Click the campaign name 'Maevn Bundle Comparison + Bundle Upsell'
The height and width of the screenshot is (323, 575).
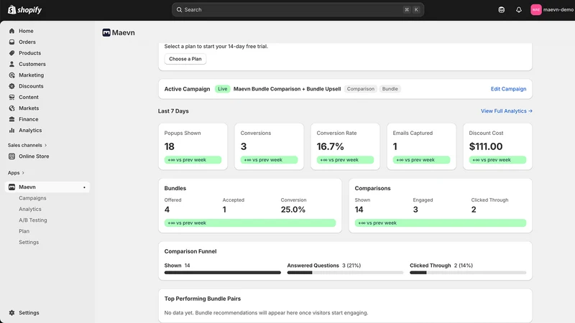287,89
